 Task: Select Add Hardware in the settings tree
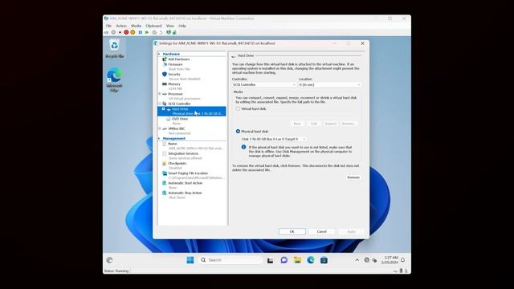179,59
